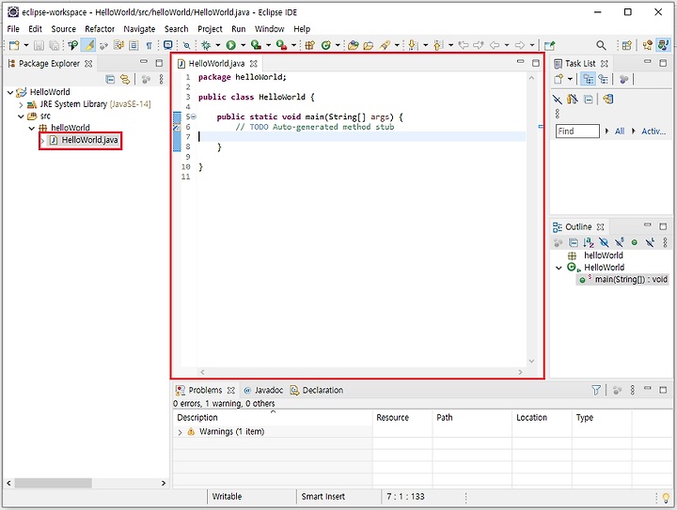
Task: Collapse the helloWorld package node
Action: (x=32, y=128)
